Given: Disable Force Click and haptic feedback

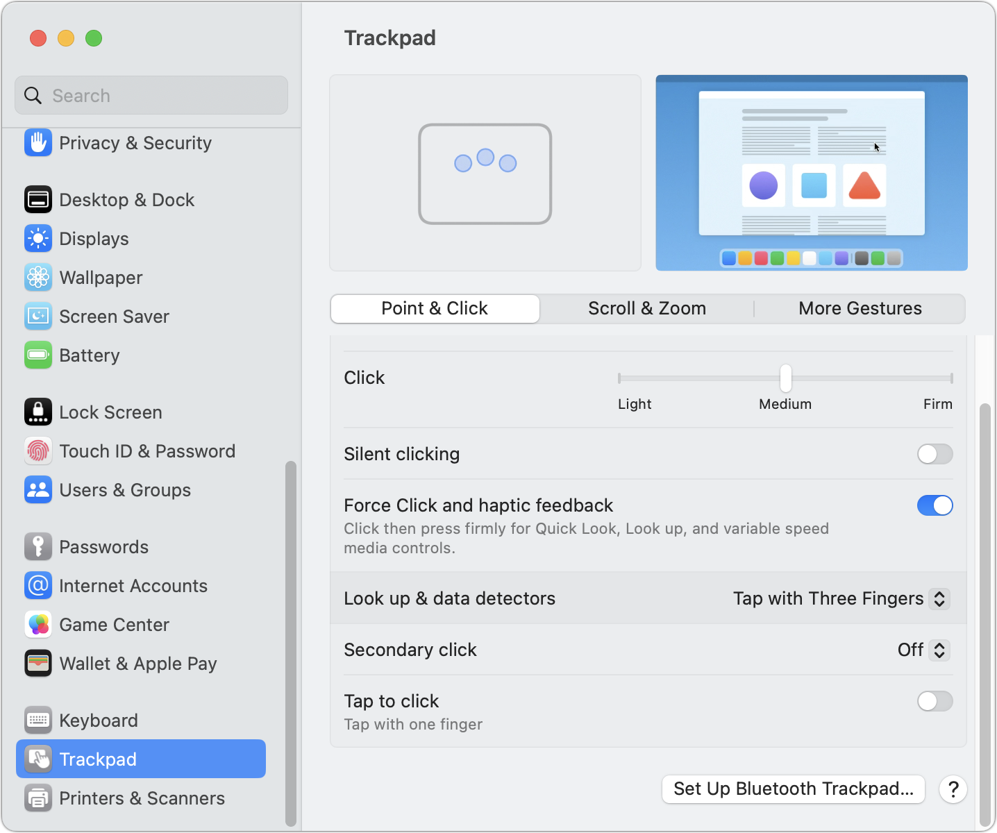Looking at the screenshot, I should click(x=935, y=505).
